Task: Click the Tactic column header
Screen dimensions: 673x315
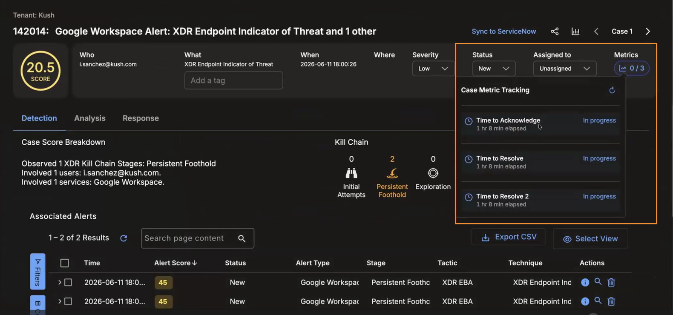Action: 448,263
